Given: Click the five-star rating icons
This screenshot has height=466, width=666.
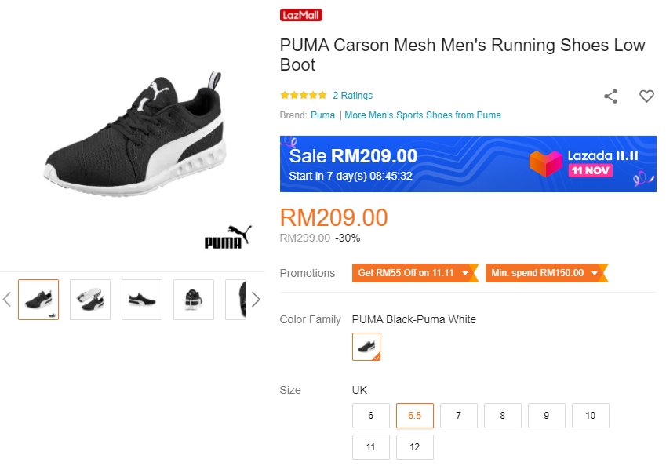Looking at the screenshot, I should pyautogui.click(x=304, y=96).
